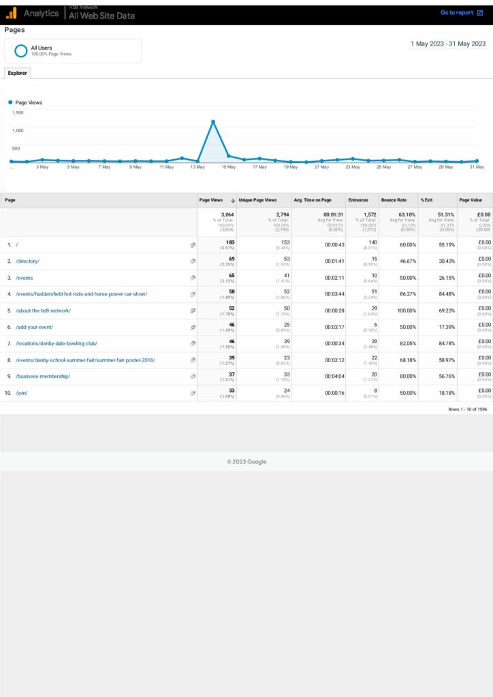This screenshot has height=697, width=493.
Task: Open the huddersfield-hot-rods-and-horse-power-car-show page link
Action: point(81,294)
